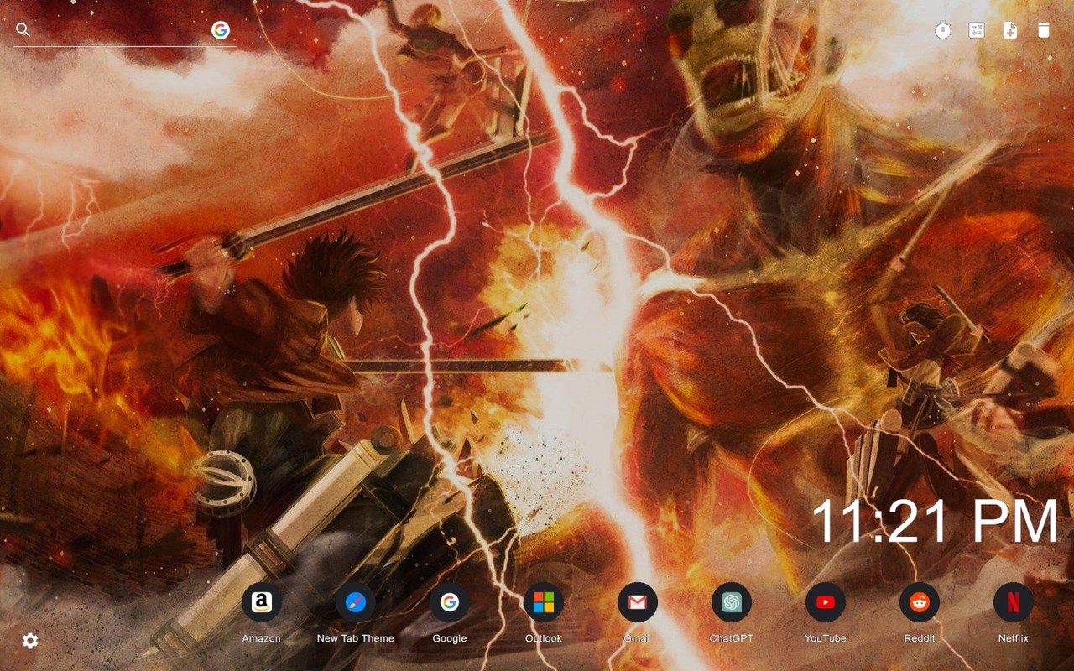Click the ChatGPT label text

pyautogui.click(x=732, y=638)
